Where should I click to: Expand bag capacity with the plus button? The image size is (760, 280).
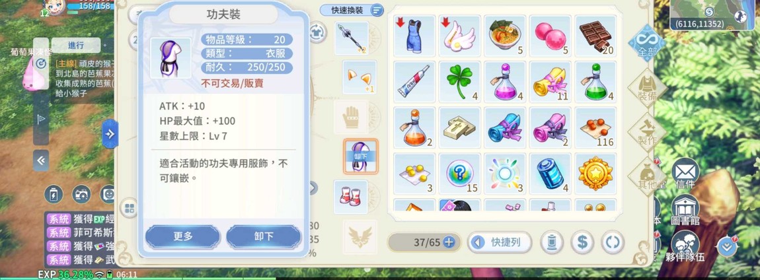point(449,242)
